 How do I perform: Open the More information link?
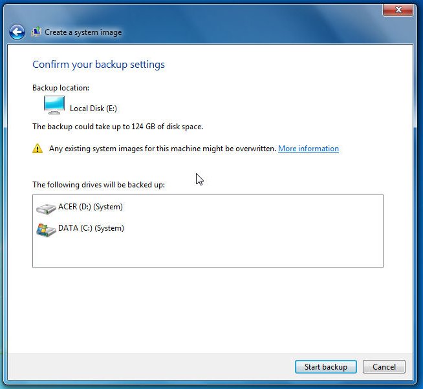point(308,149)
